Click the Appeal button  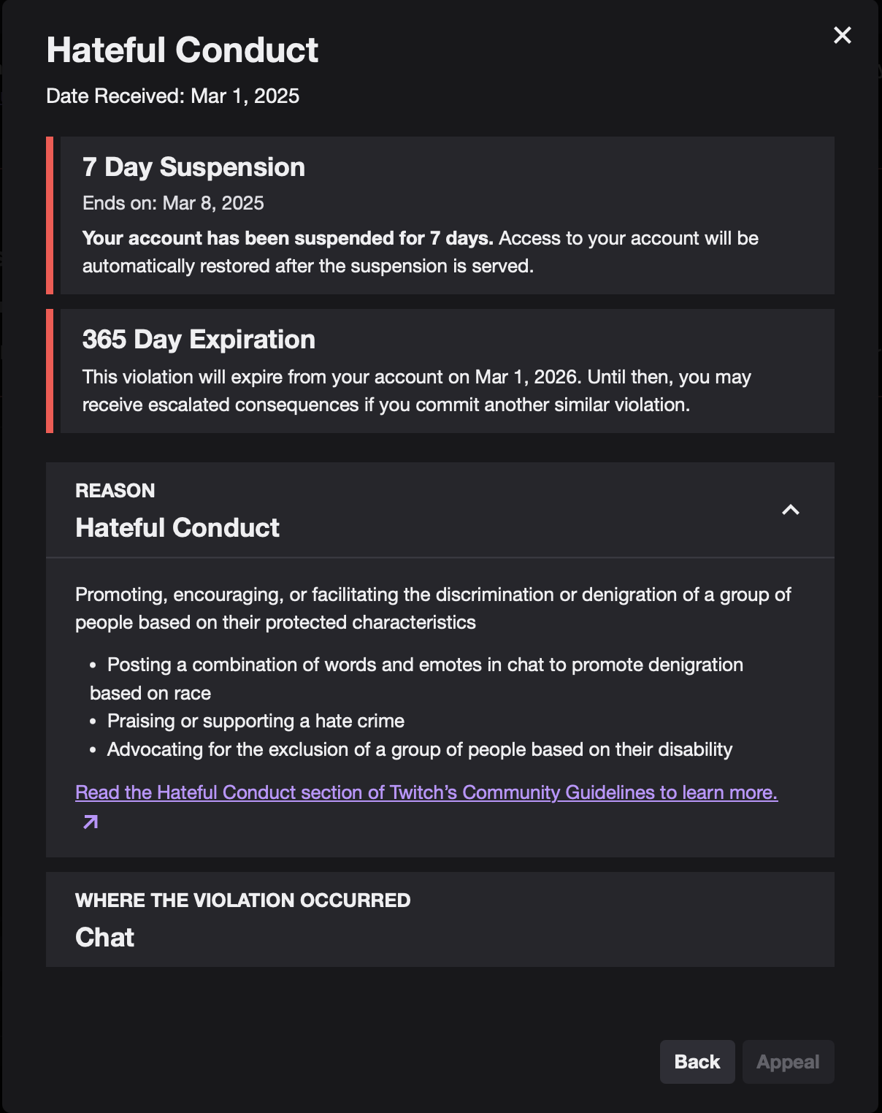(788, 1062)
